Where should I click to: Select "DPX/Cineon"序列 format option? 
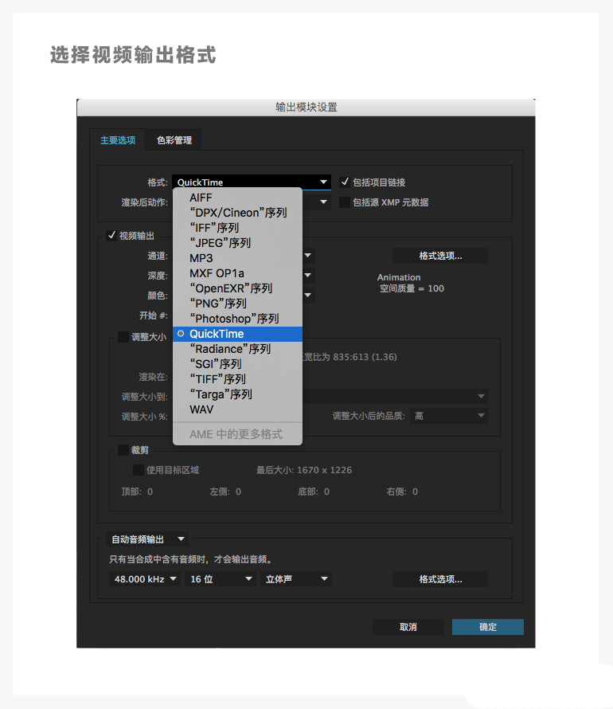237,213
